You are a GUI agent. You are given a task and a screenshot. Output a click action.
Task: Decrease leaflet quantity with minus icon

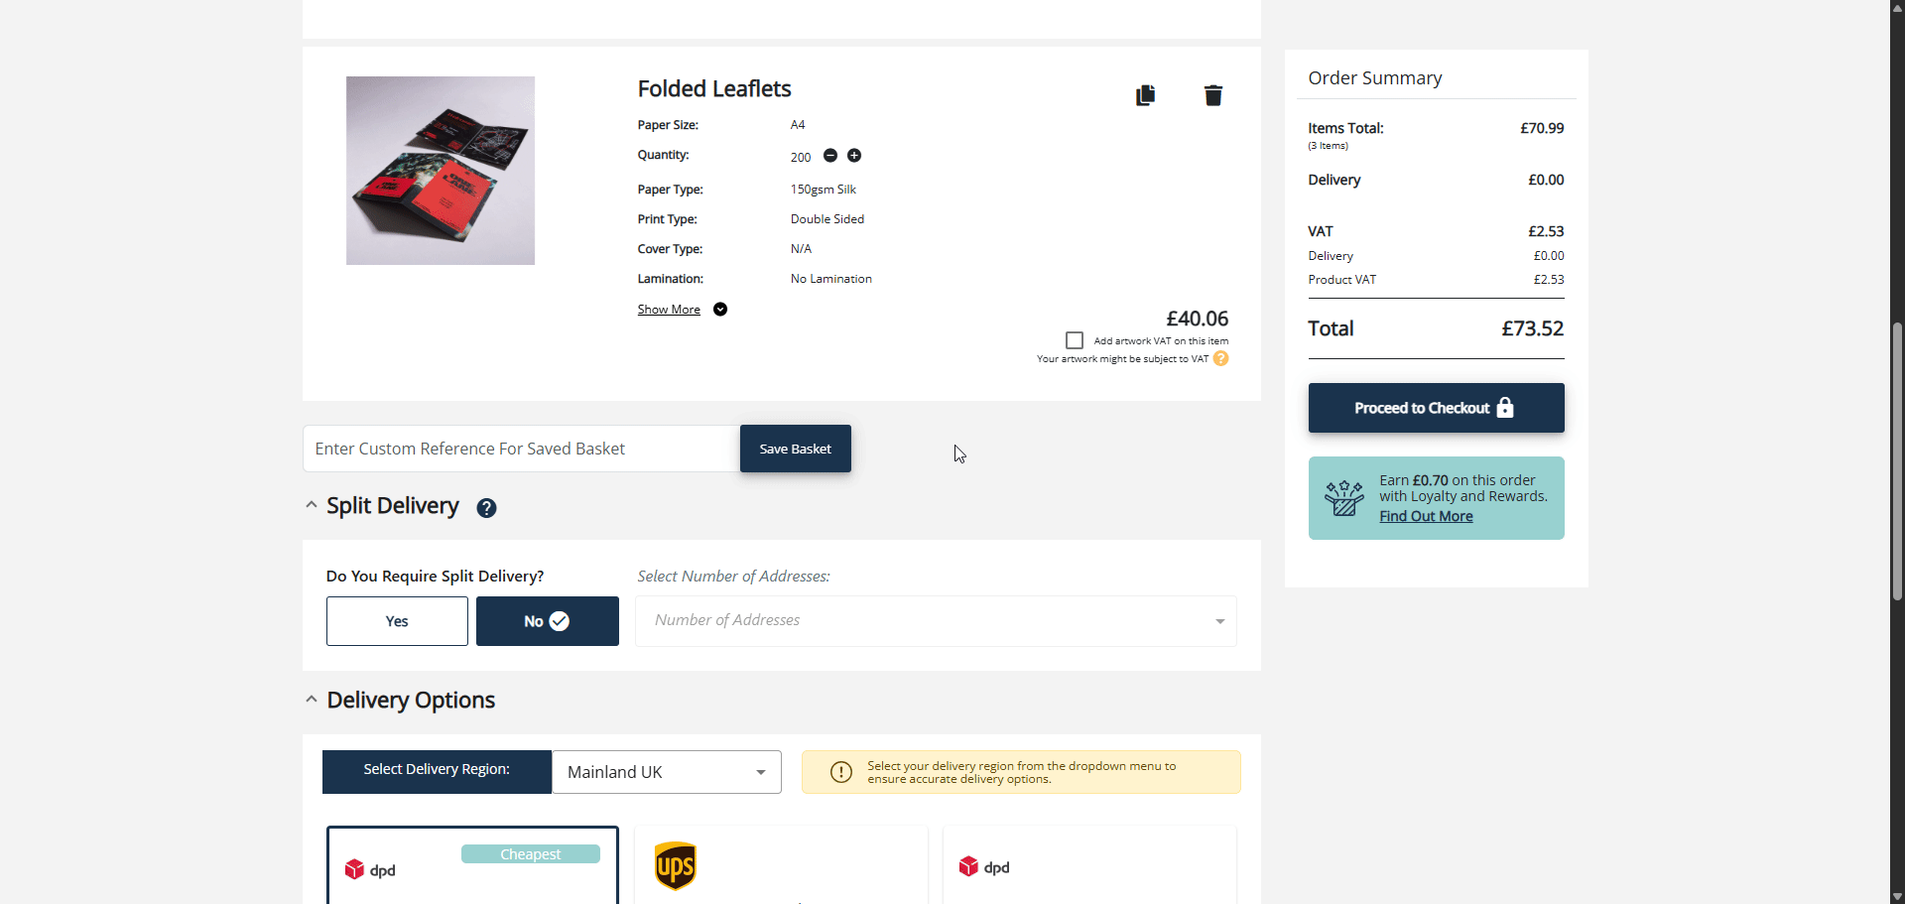point(830,156)
